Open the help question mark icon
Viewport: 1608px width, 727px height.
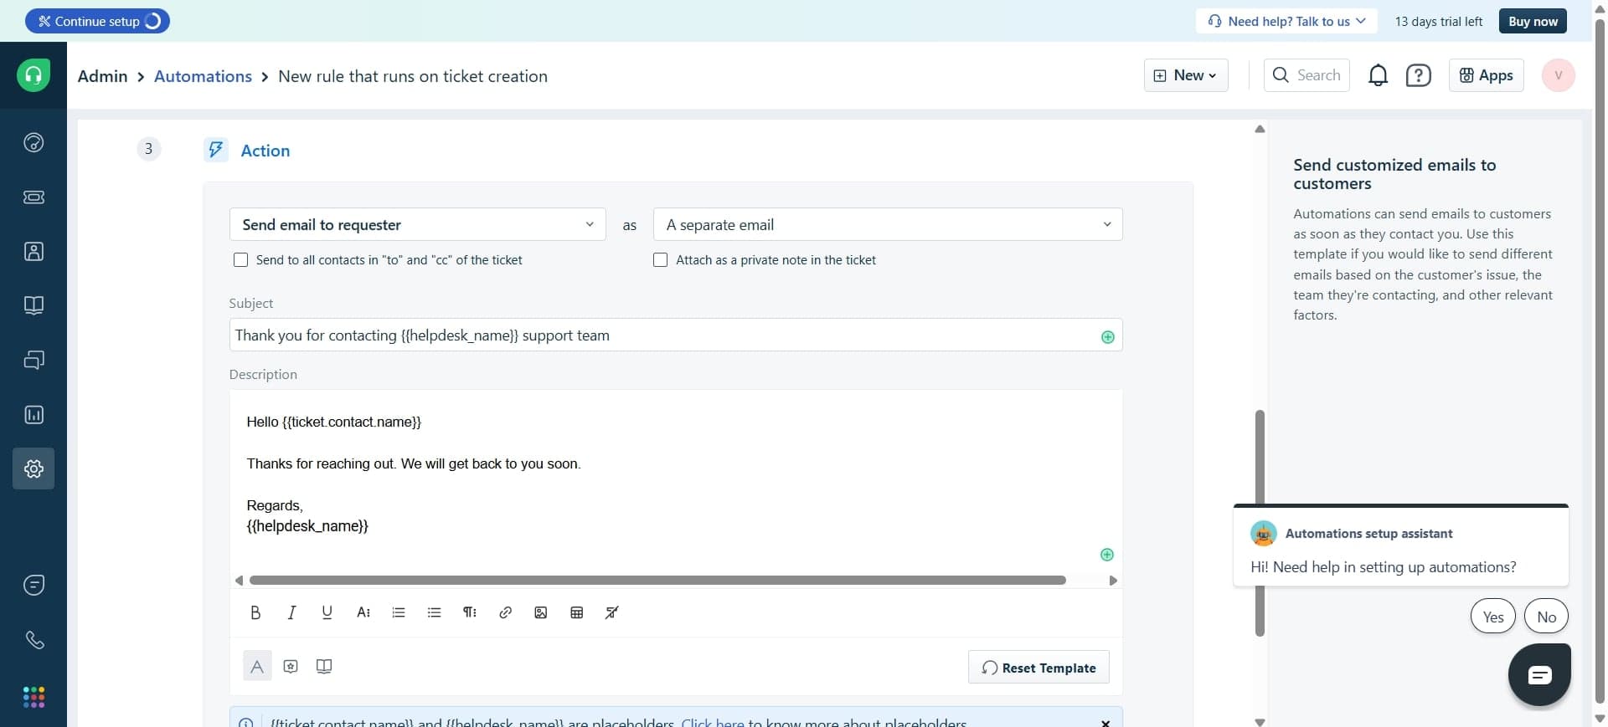pos(1418,75)
